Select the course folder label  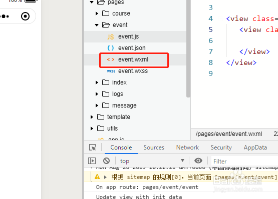point(121,13)
